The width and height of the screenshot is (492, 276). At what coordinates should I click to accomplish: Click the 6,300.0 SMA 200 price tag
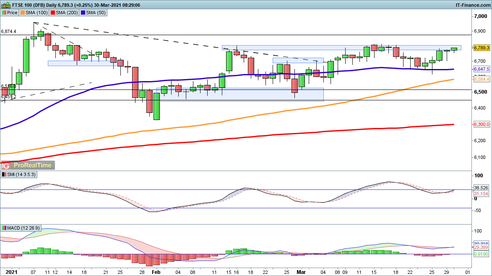[x=482, y=124]
